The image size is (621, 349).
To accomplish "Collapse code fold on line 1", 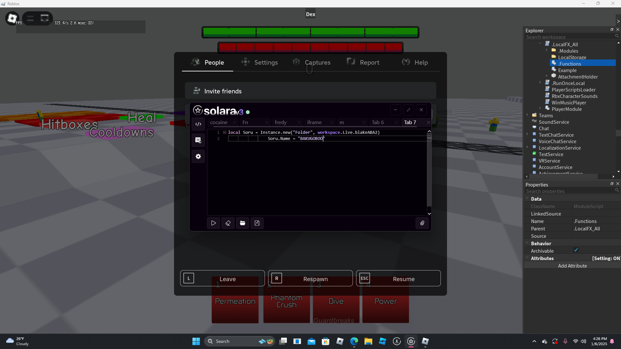I will 224,132.
